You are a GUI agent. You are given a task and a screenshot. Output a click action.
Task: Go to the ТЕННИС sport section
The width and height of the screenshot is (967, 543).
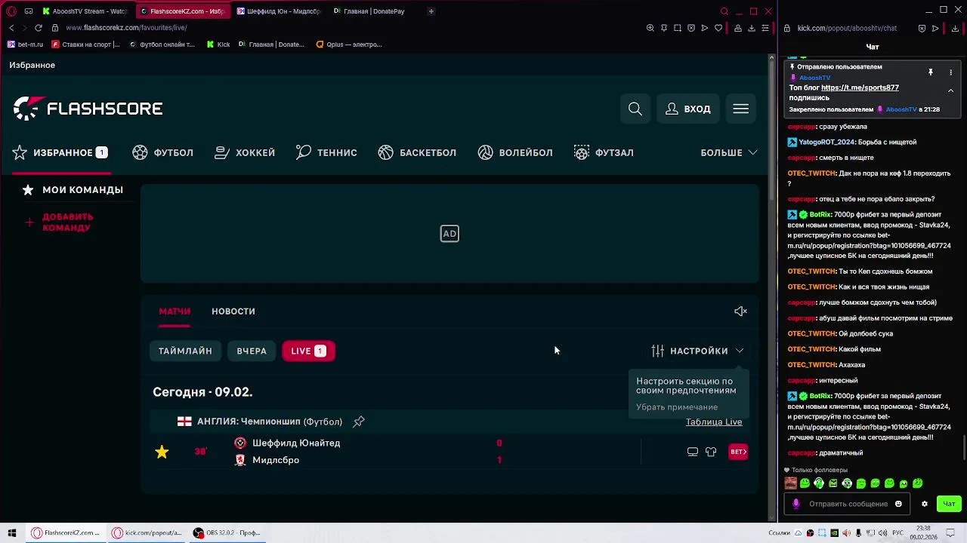click(326, 152)
